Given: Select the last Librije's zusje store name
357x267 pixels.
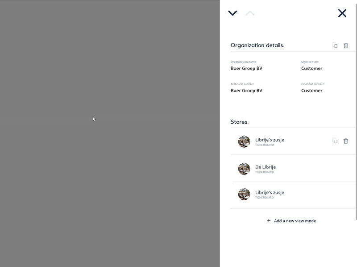Looking at the screenshot, I should [270, 193].
